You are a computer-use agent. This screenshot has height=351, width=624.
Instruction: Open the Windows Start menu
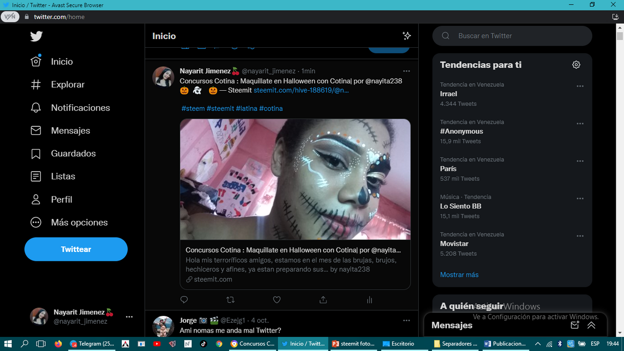coord(8,344)
